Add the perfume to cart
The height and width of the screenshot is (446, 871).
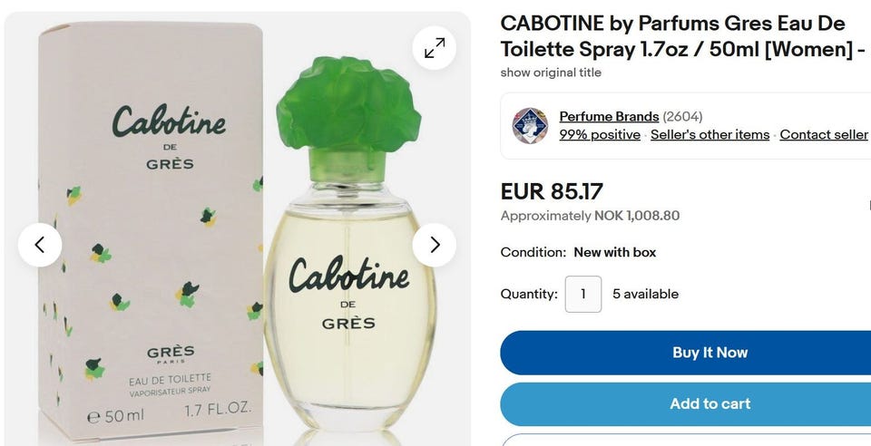pos(686,403)
